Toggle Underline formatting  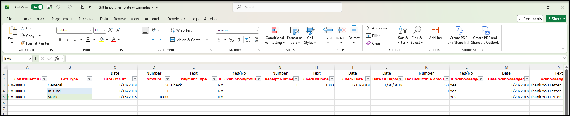(75, 40)
